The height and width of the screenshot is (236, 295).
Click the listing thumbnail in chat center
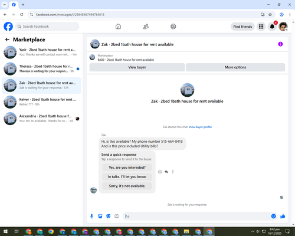[187, 90]
